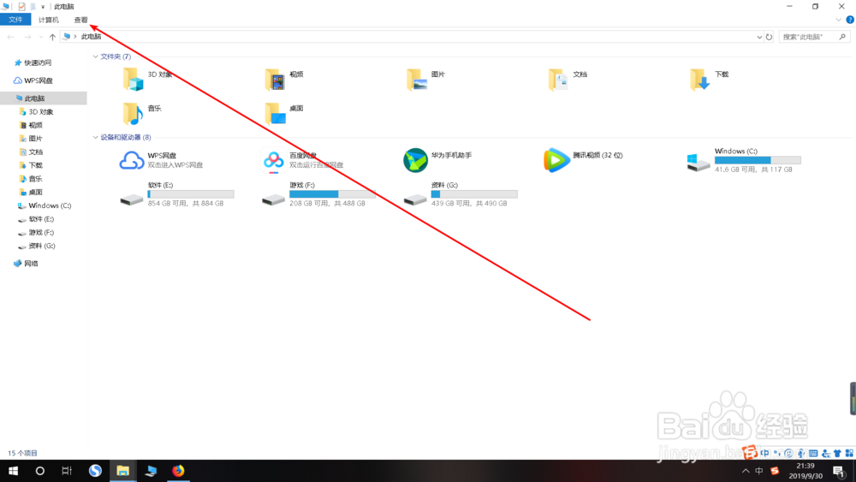Click the Windows (C:) capacity bar
Screen dimensions: 856x482
click(758, 160)
